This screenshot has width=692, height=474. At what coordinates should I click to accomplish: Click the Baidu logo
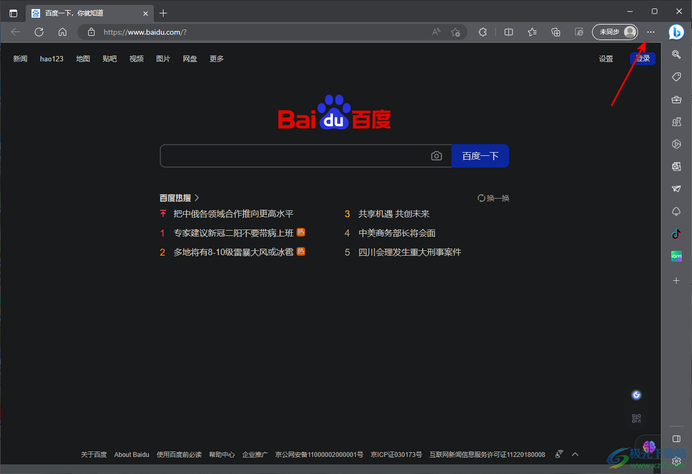[x=335, y=113]
